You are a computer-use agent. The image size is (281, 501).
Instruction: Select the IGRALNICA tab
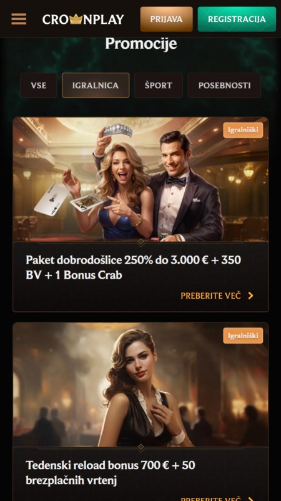(96, 85)
